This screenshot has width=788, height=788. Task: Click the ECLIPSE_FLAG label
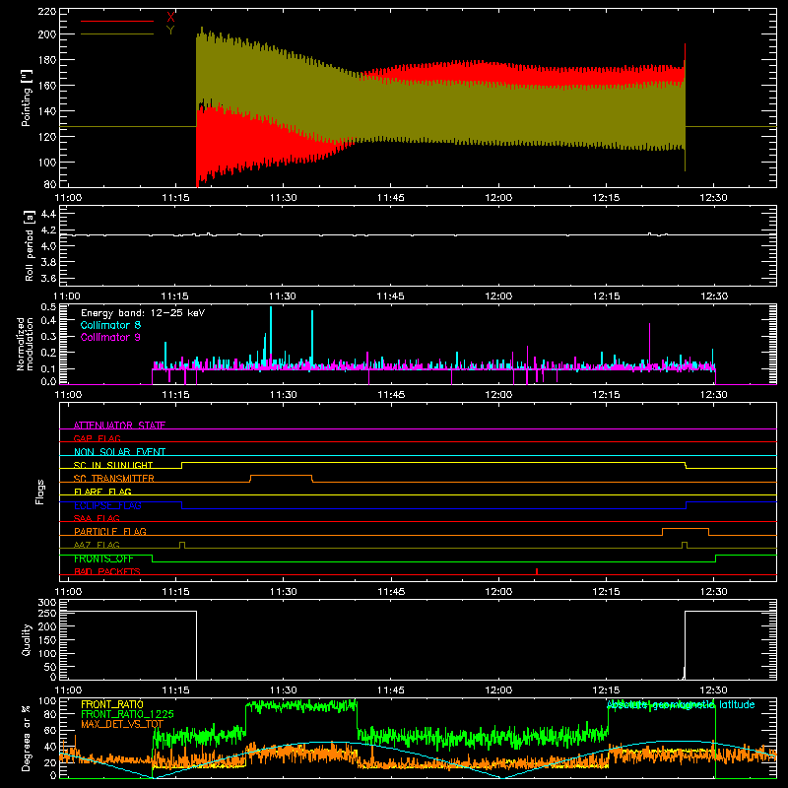(x=107, y=505)
